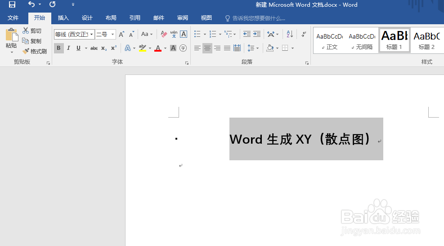Viewport: 444px width, 246px height.
Task: Toggle subscript formatting
Action: pos(104,48)
